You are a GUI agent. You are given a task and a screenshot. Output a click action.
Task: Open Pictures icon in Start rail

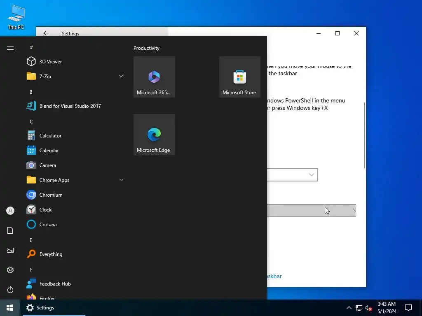tap(10, 250)
